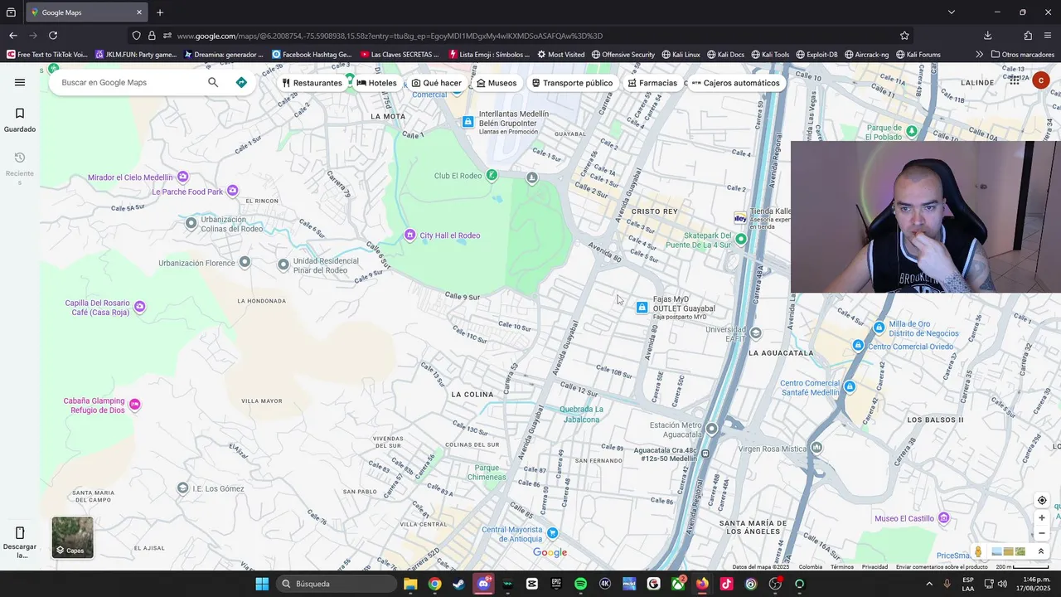The width and height of the screenshot is (1061, 597).
Task: Click the Privacidad footer link
Action: click(x=874, y=567)
